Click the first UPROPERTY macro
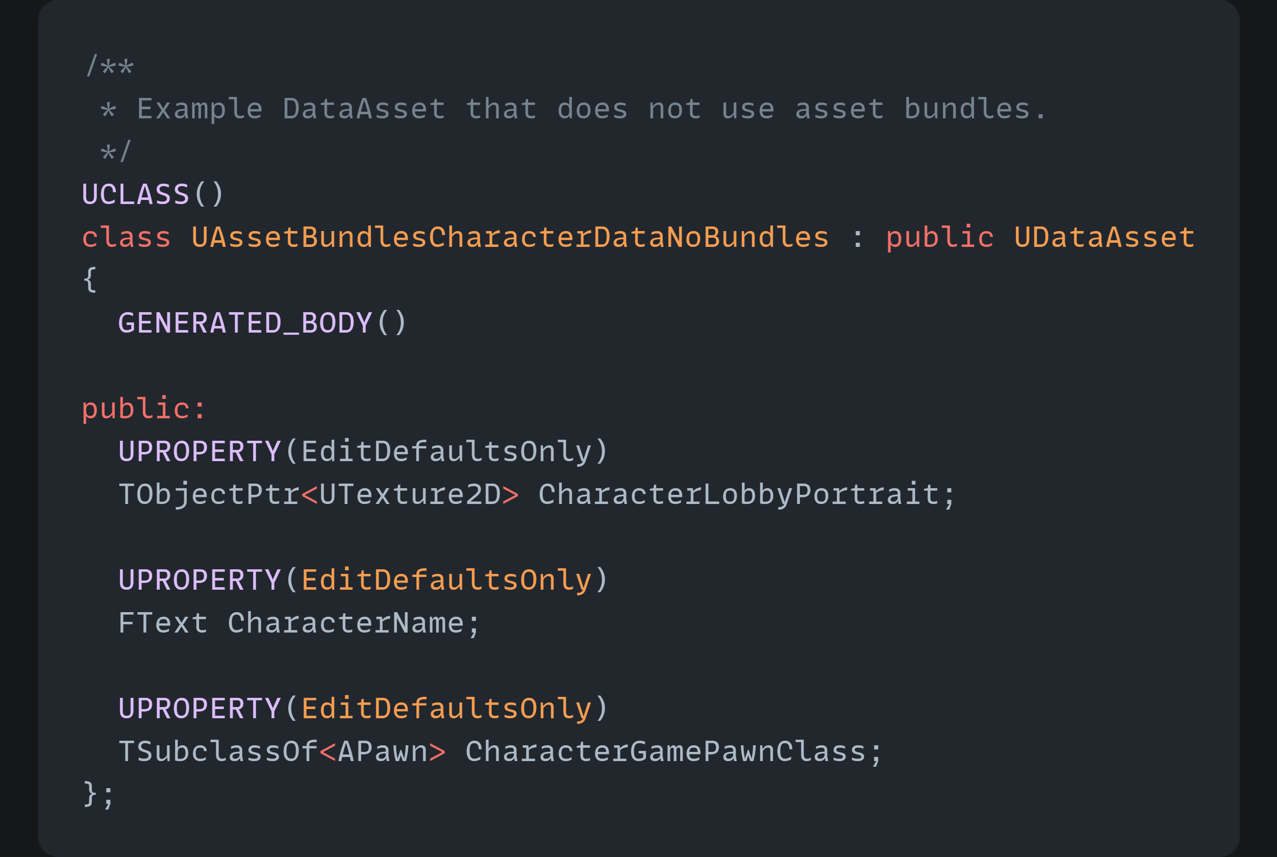 199,451
